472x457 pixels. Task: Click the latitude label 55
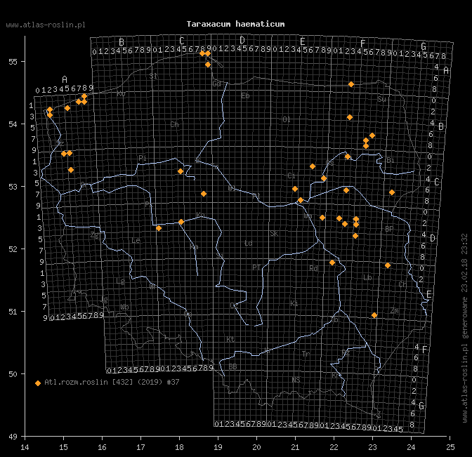point(13,62)
